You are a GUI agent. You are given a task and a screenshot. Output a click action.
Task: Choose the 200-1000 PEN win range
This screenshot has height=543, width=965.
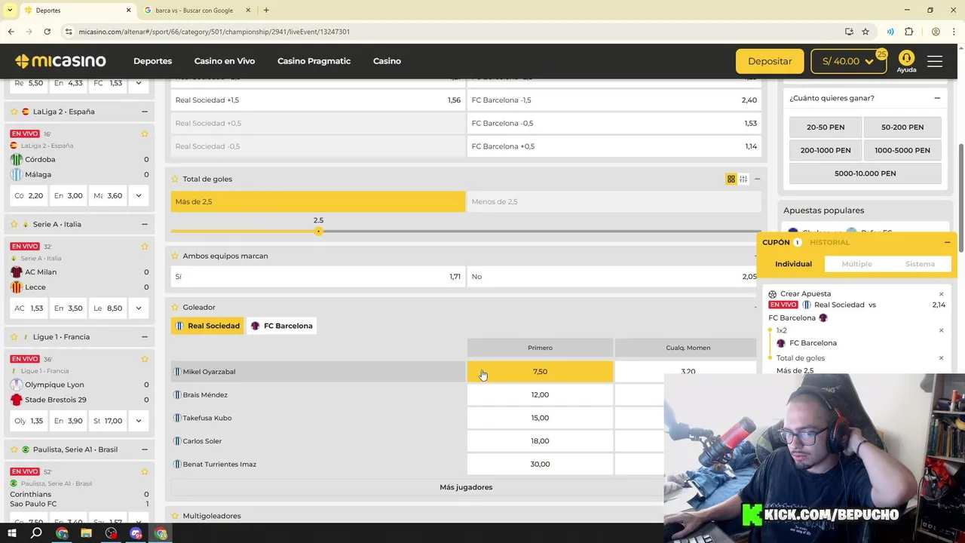[x=826, y=150]
